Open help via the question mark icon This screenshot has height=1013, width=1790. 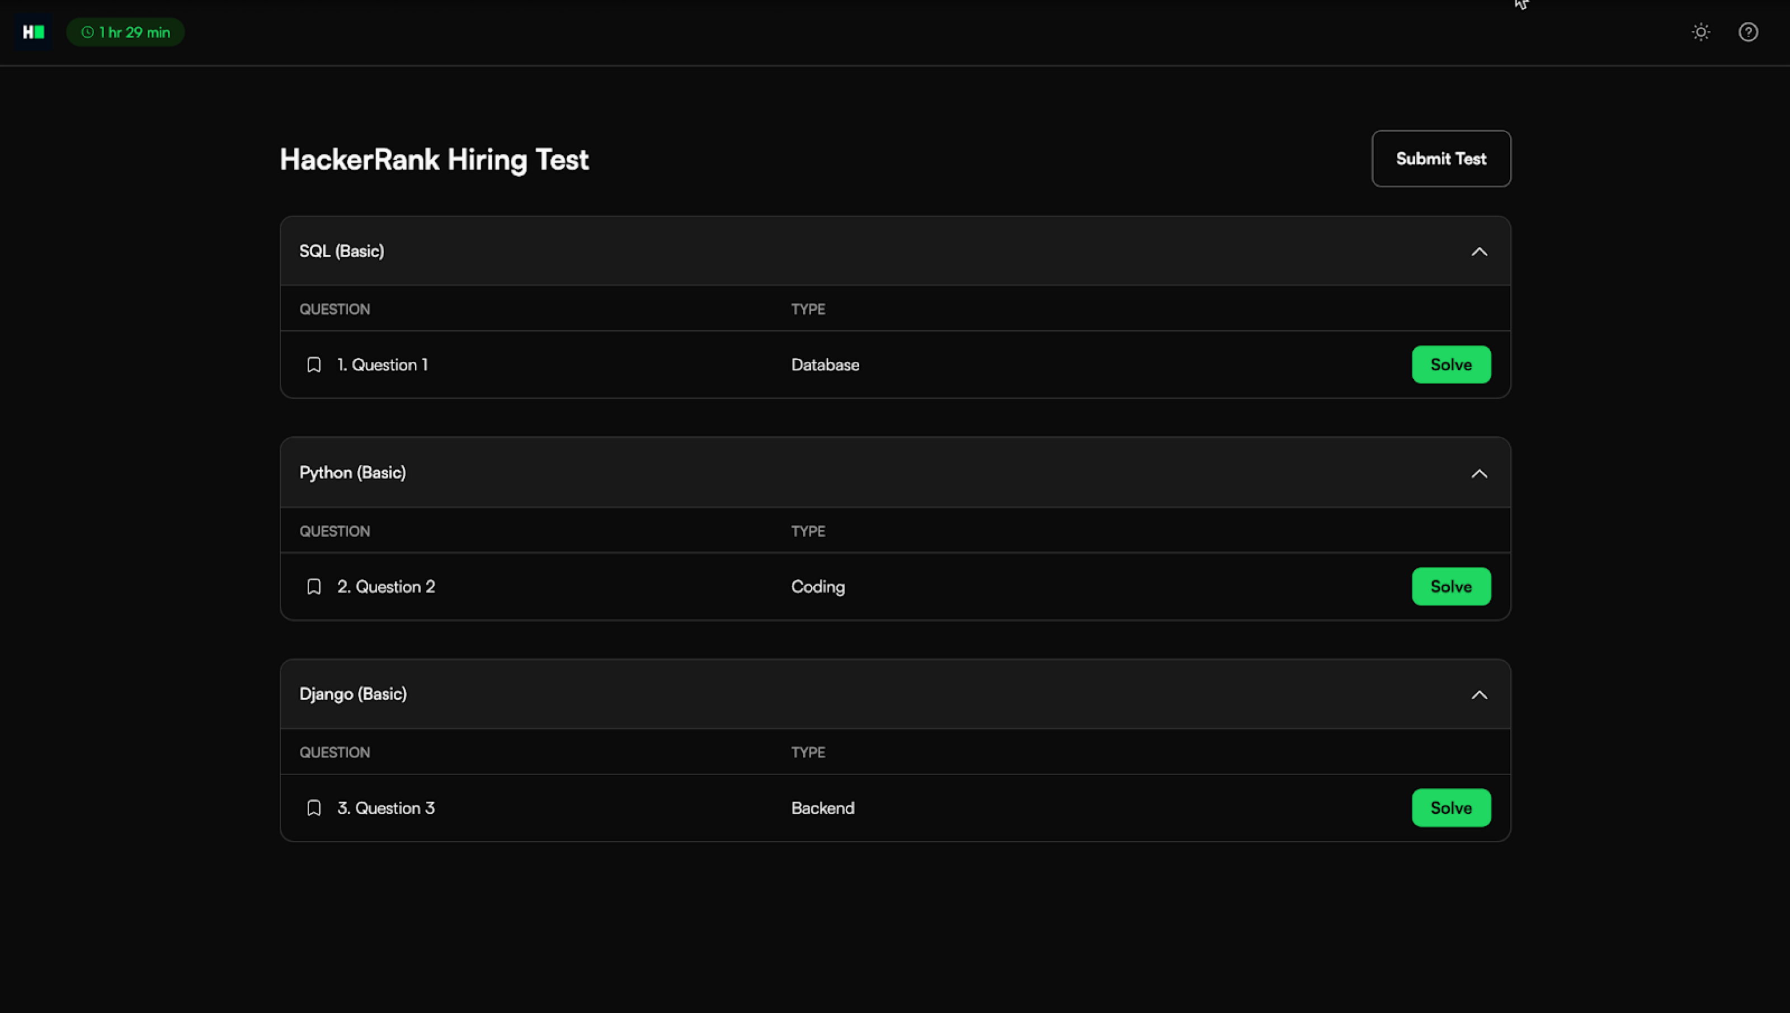click(1747, 32)
